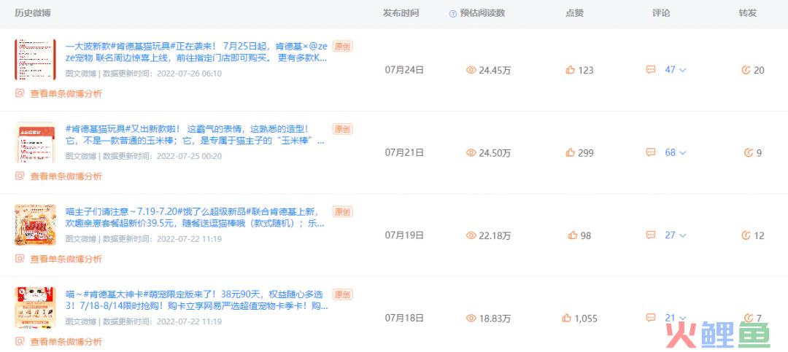This screenshot has height=352, width=788.
Task: Sort by 转发 column header
Action: (747, 13)
